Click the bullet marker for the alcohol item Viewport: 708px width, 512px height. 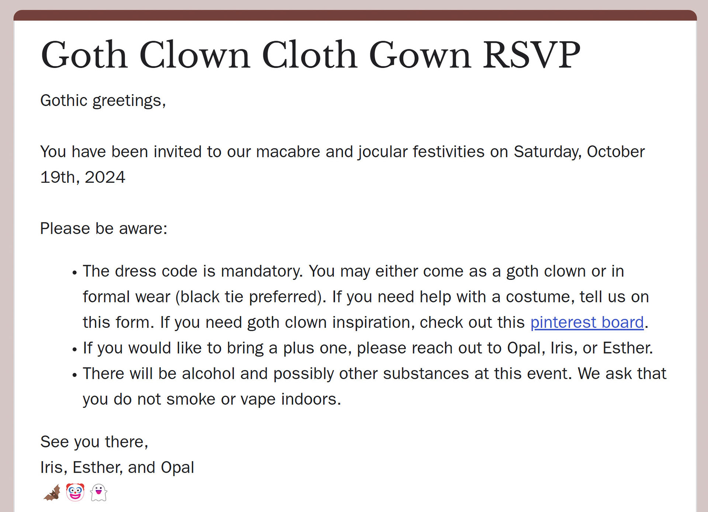coord(75,375)
